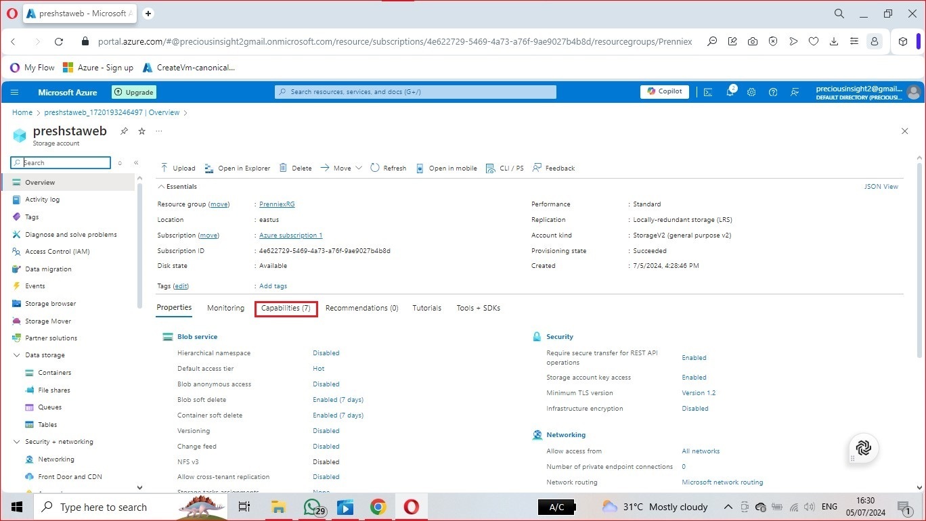Open File Explorer from the taskbar
Screen dimensions: 926x521
coord(278,507)
